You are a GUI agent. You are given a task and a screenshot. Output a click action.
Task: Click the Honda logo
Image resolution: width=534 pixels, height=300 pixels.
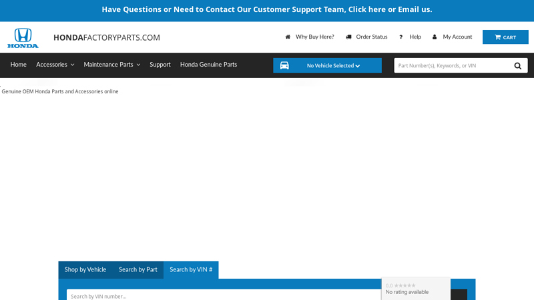point(23,38)
